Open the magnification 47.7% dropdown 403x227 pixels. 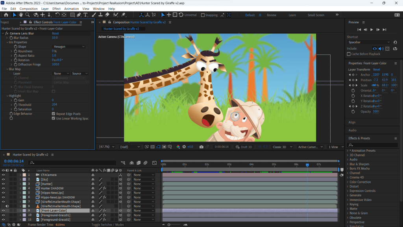(107, 147)
